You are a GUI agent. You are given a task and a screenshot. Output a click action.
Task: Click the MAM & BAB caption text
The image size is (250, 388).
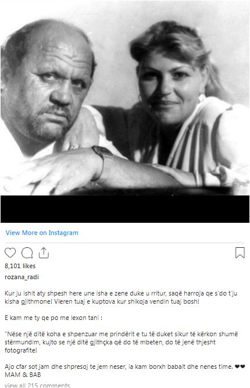coord(23,375)
